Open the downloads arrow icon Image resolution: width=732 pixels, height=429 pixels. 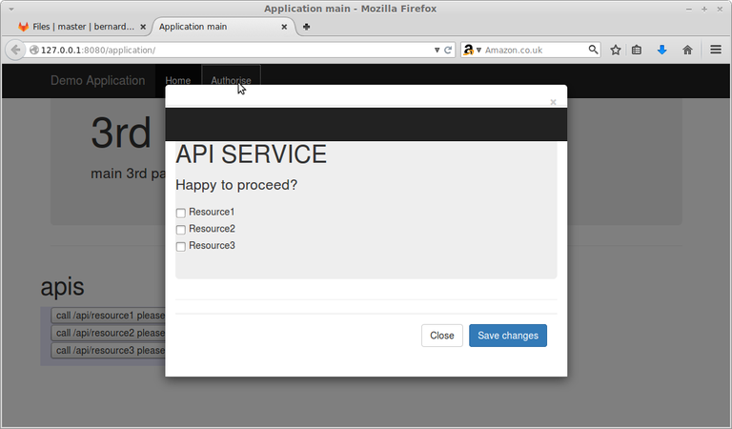pyautogui.click(x=662, y=50)
